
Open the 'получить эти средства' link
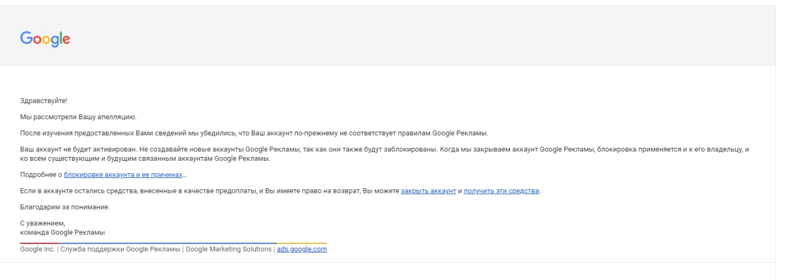pyautogui.click(x=501, y=191)
